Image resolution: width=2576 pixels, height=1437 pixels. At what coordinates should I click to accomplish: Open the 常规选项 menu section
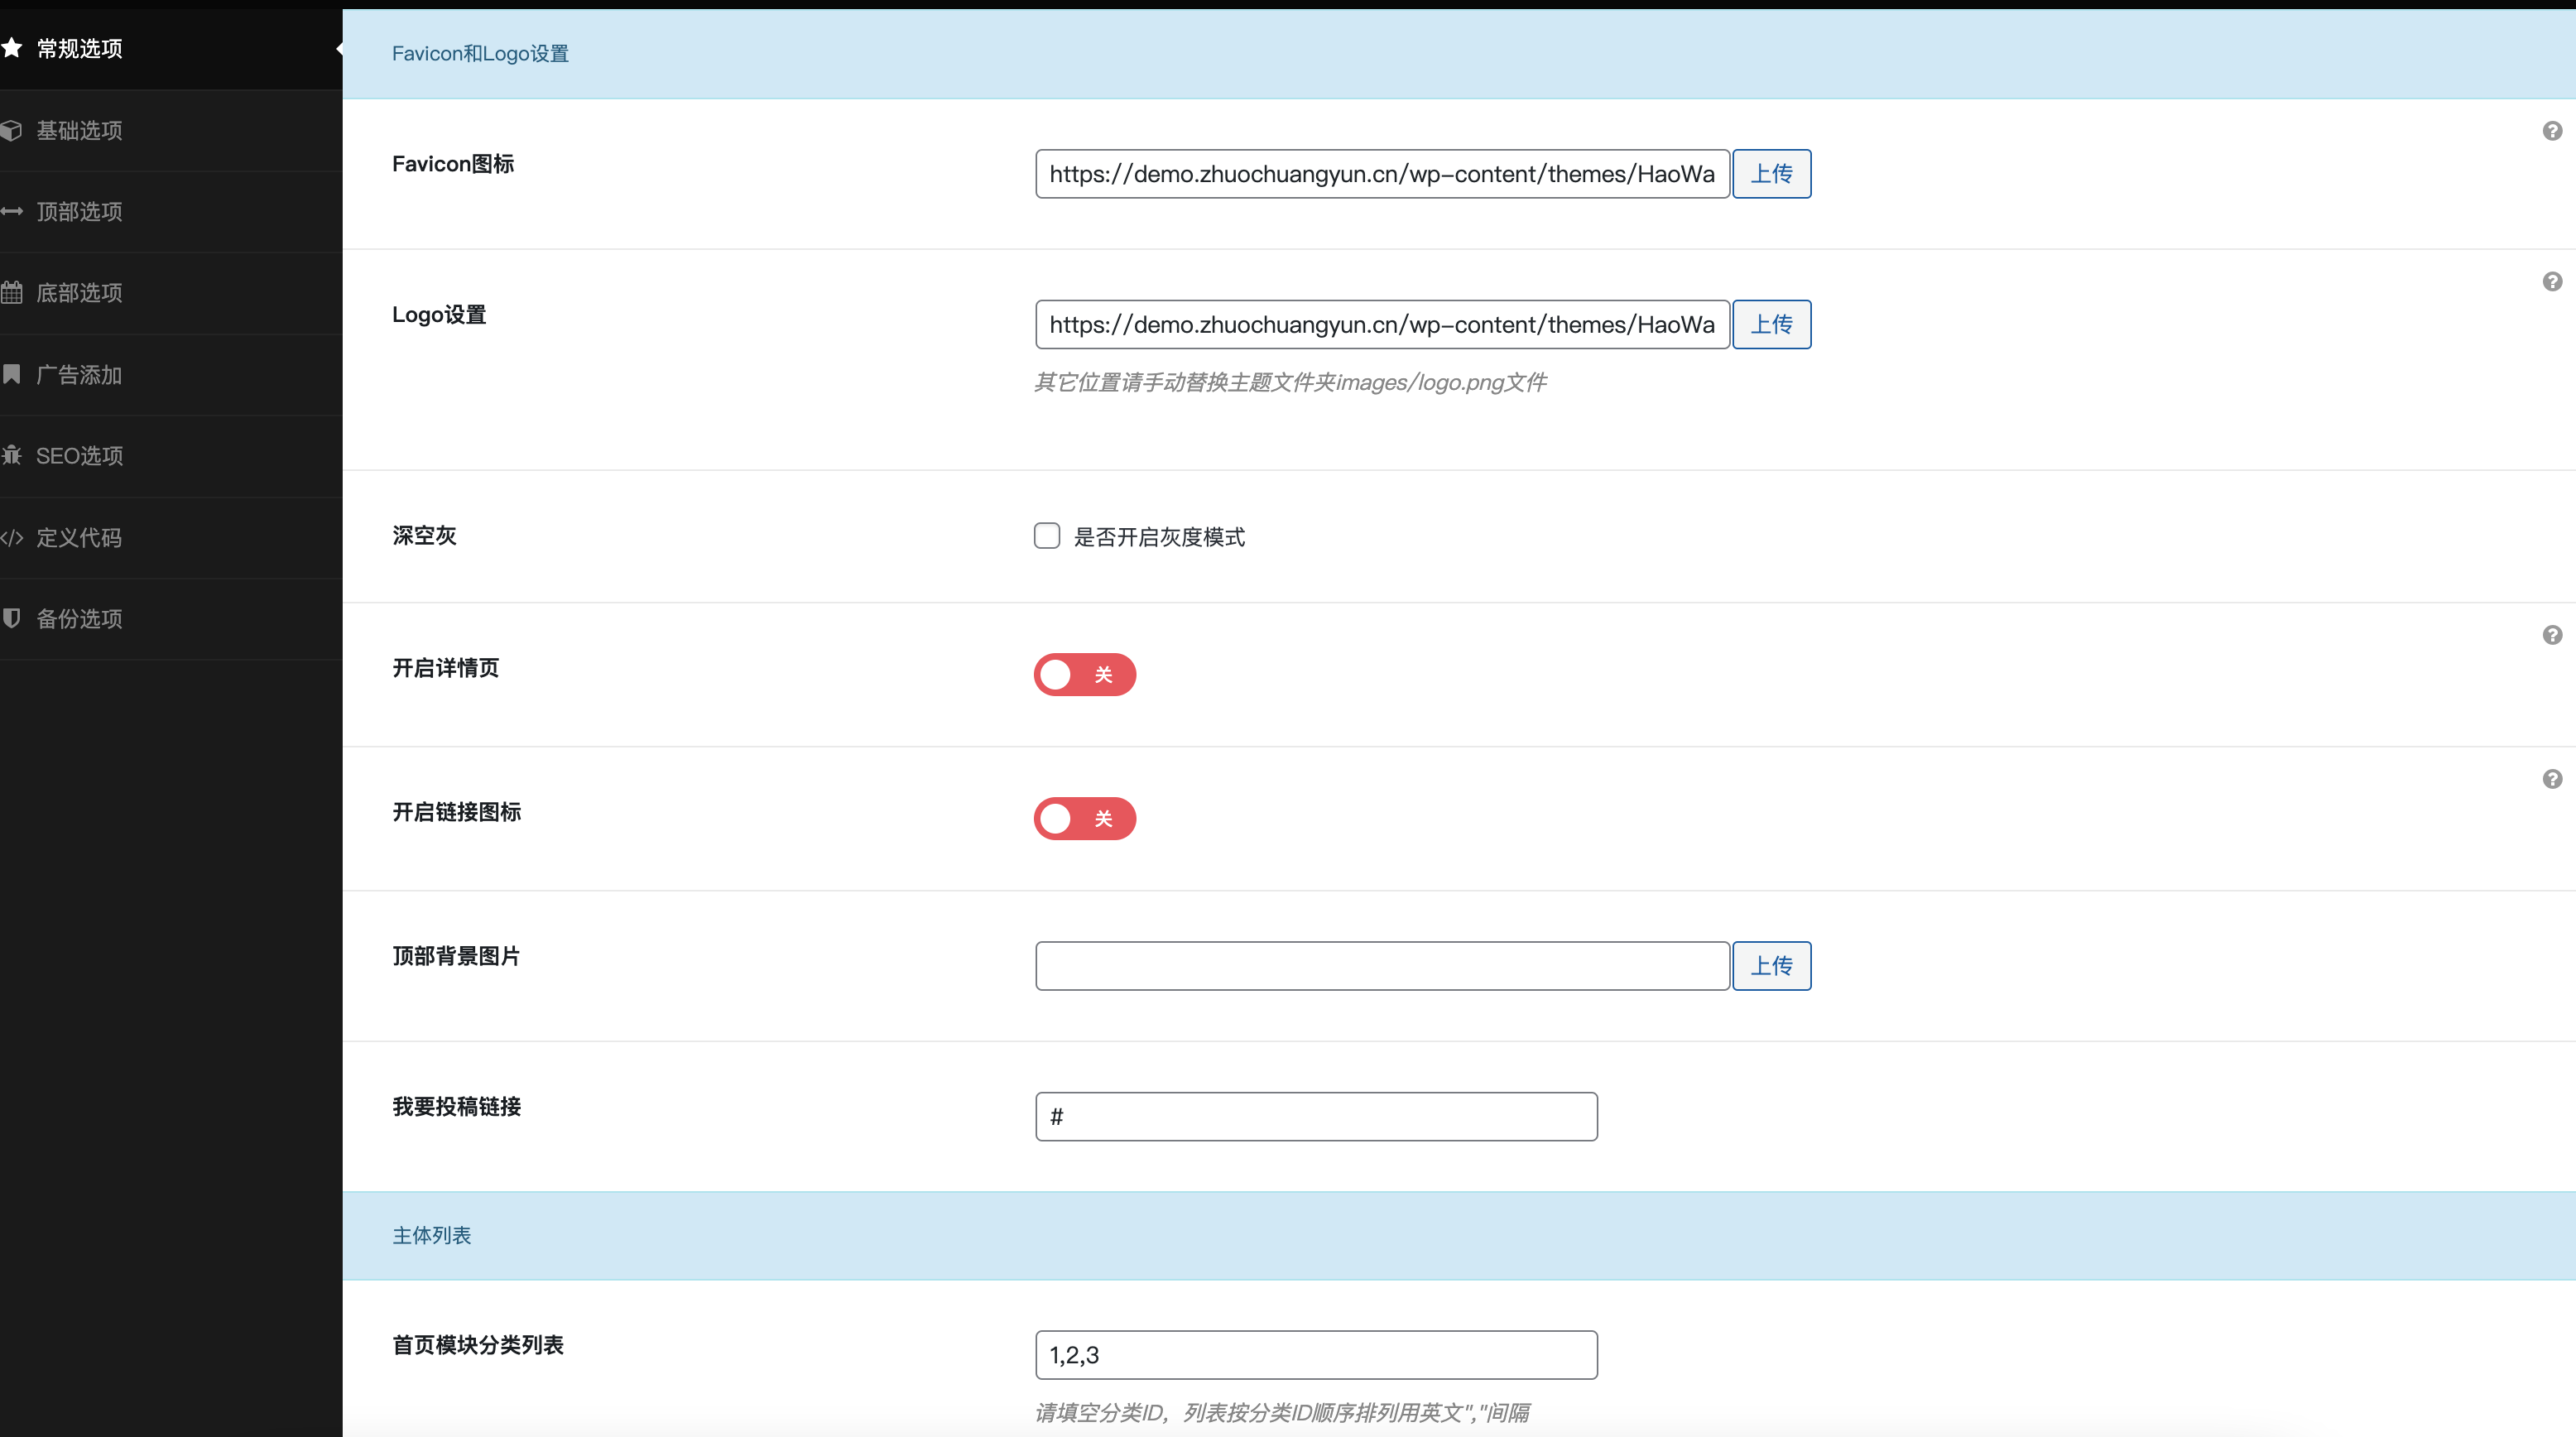coord(171,48)
